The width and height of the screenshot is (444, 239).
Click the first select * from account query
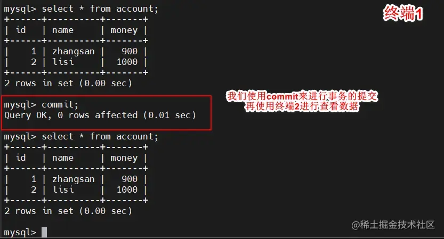coord(81,9)
